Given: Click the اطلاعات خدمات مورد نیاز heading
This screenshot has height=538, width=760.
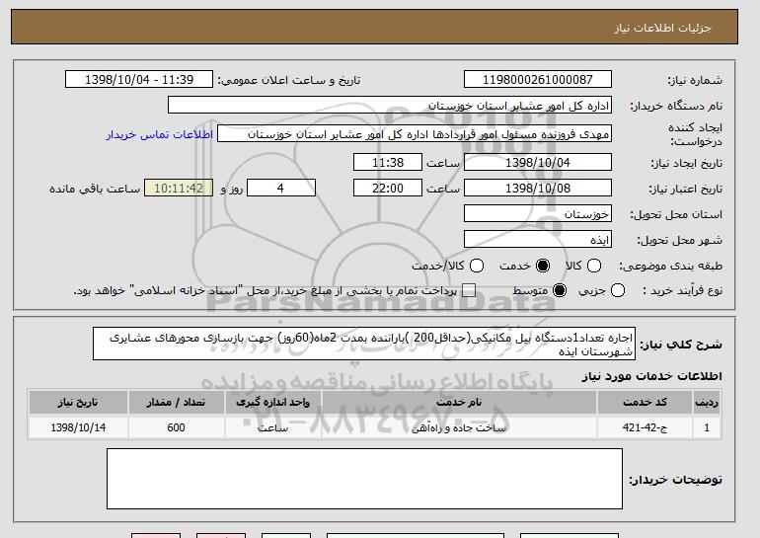Looking at the screenshot, I should click(x=651, y=376).
